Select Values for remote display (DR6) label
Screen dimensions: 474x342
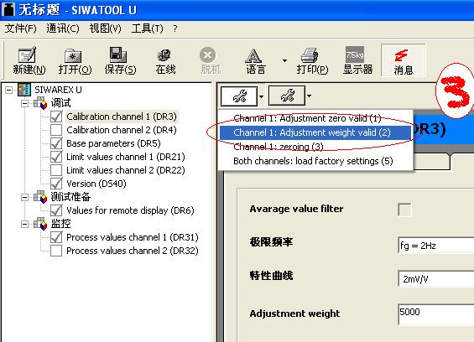[130, 210]
